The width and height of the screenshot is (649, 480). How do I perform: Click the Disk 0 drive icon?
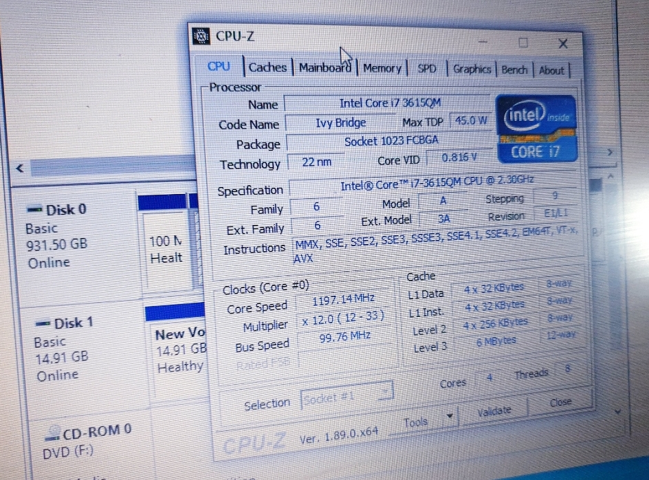click(34, 209)
